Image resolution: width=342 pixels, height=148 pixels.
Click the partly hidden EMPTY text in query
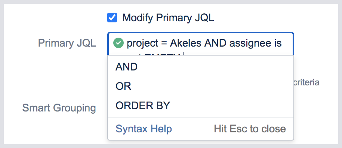[x=162, y=54]
